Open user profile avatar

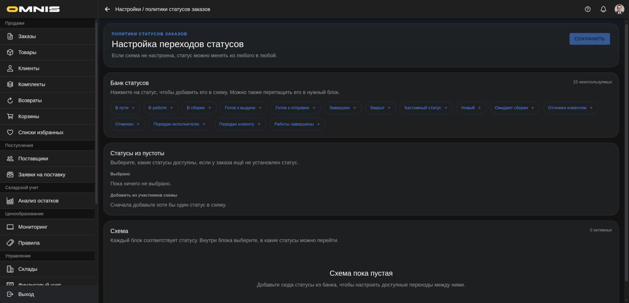pos(619,9)
